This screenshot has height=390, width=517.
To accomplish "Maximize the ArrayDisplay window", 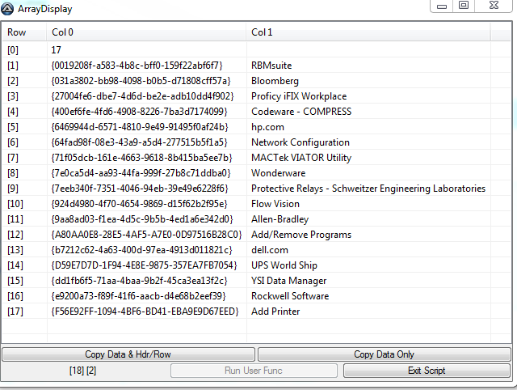I will (464, 6).
